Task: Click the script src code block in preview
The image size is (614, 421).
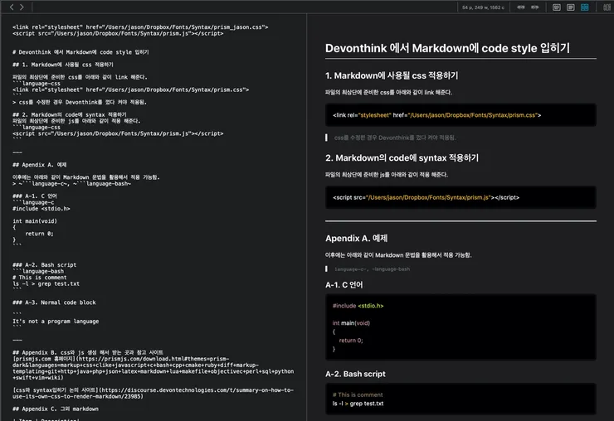Action: pos(460,197)
